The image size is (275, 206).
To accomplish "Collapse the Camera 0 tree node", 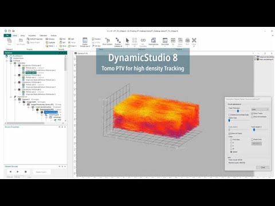I will [15, 100].
